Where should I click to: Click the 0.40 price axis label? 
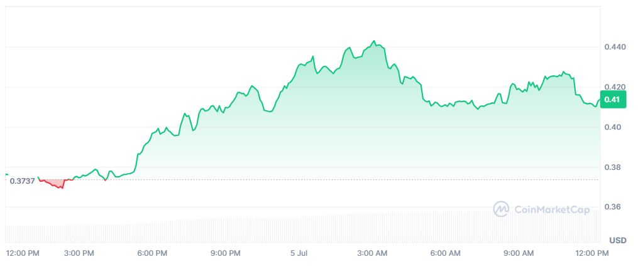pyautogui.click(x=613, y=127)
